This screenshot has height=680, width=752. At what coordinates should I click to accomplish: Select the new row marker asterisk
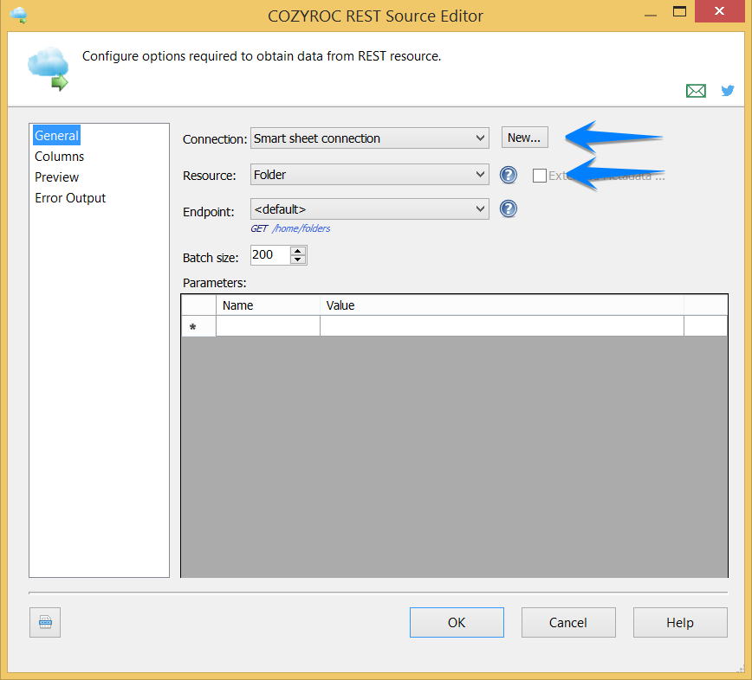(x=198, y=327)
